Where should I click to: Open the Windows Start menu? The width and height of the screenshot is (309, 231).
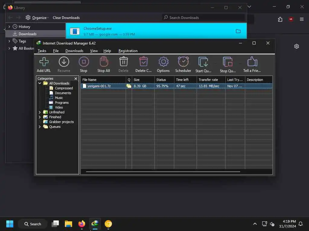(10, 224)
